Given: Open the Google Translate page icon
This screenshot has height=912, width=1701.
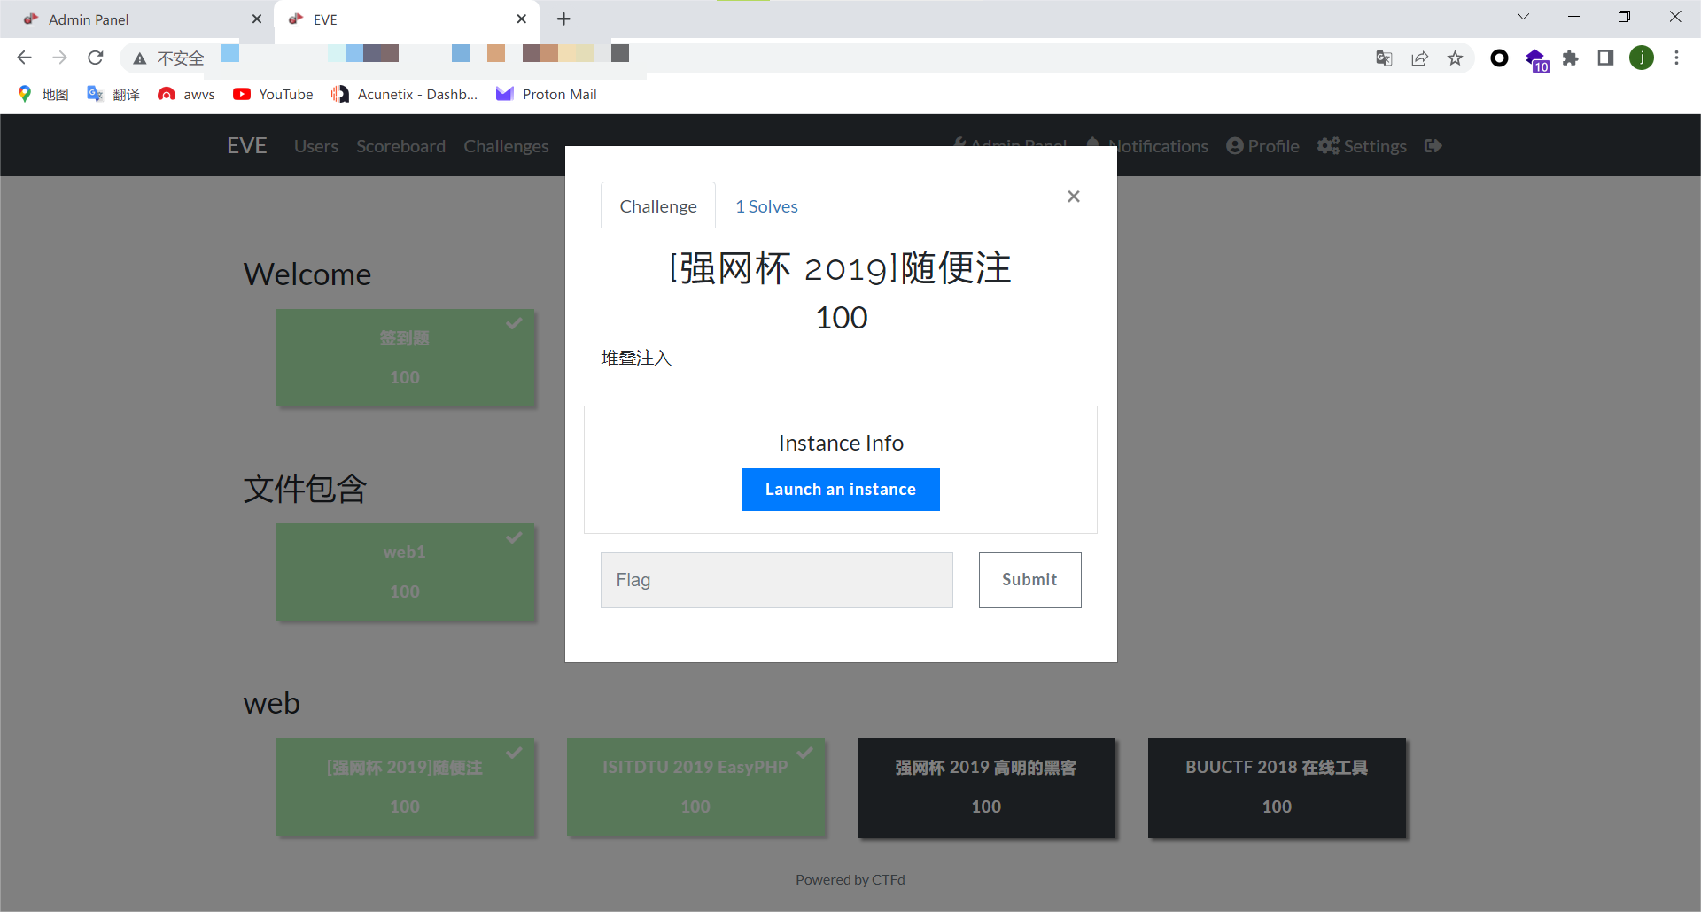Looking at the screenshot, I should (1384, 58).
